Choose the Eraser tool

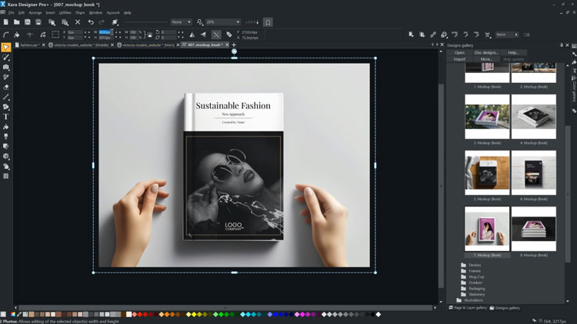(6, 87)
